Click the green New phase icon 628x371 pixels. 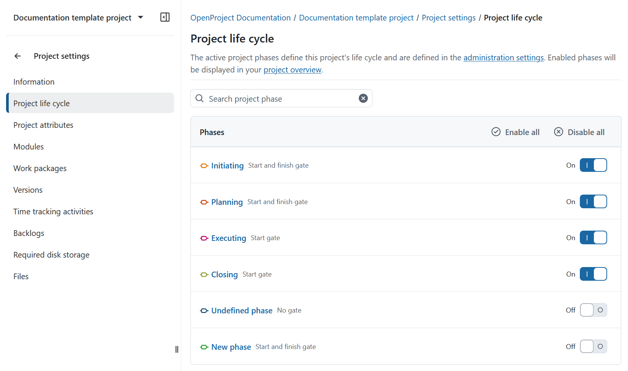[x=204, y=347]
